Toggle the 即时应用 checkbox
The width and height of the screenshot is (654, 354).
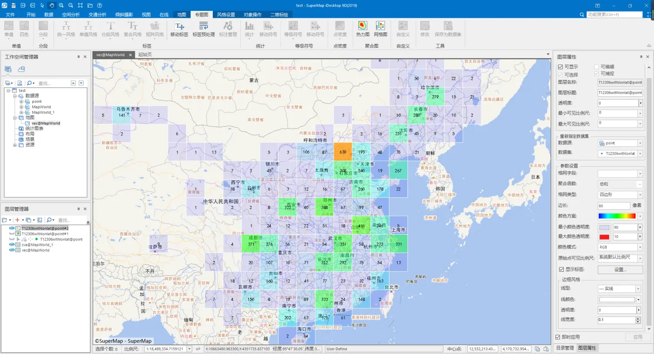pyautogui.click(x=558, y=337)
